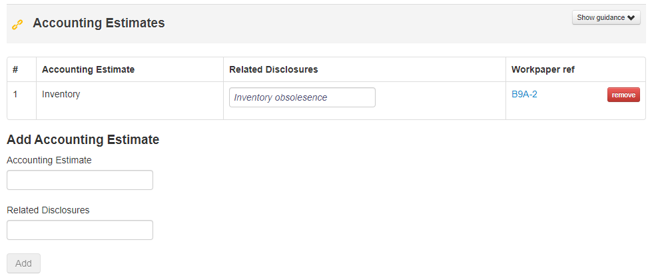
Task: Click the Add button
Action: click(23, 263)
